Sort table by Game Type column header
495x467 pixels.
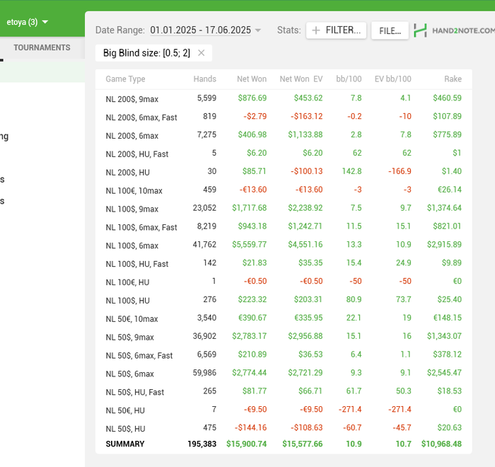[x=125, y=79]
